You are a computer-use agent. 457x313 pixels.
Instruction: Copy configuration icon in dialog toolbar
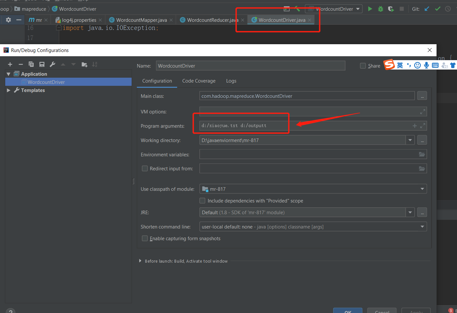[x=31, y=64]
